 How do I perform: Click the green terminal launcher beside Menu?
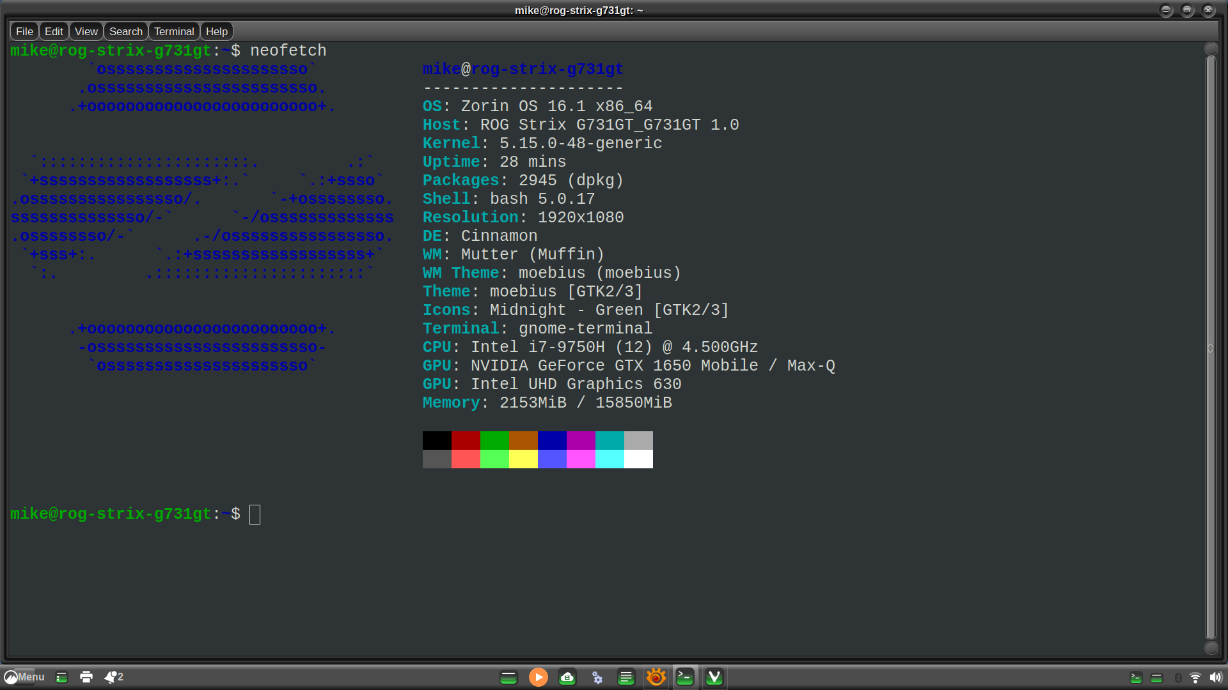(62, 677)
